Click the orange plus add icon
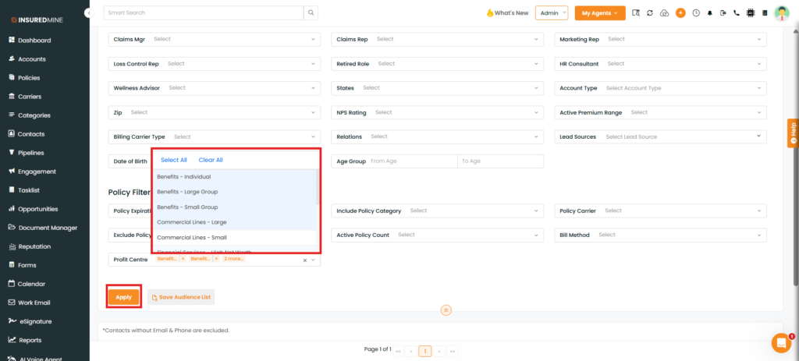The image size is (799, 361). 680,13
